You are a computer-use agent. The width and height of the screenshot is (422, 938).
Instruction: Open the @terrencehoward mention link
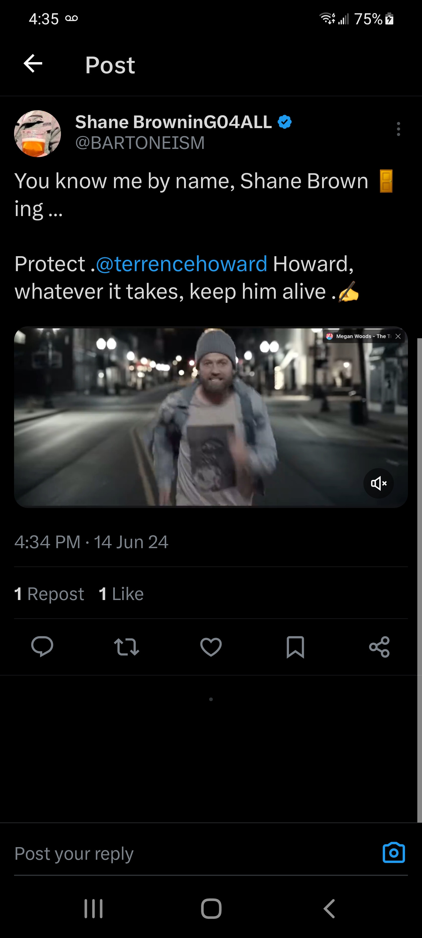181,264
